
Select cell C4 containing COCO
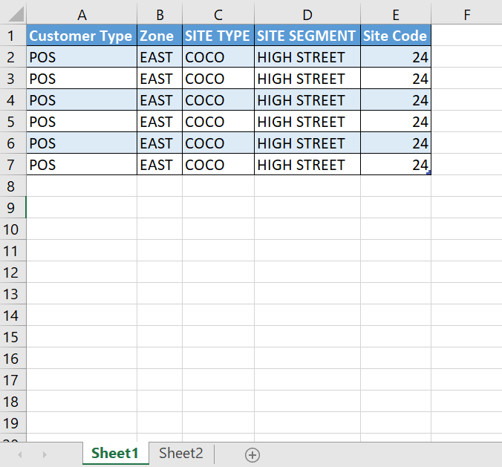pyautogui.click(x=218, y=100)
